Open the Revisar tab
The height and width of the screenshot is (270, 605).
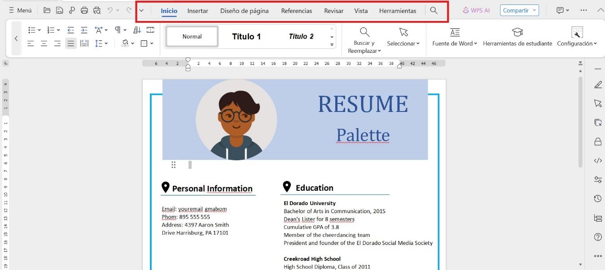click(333, 10)
